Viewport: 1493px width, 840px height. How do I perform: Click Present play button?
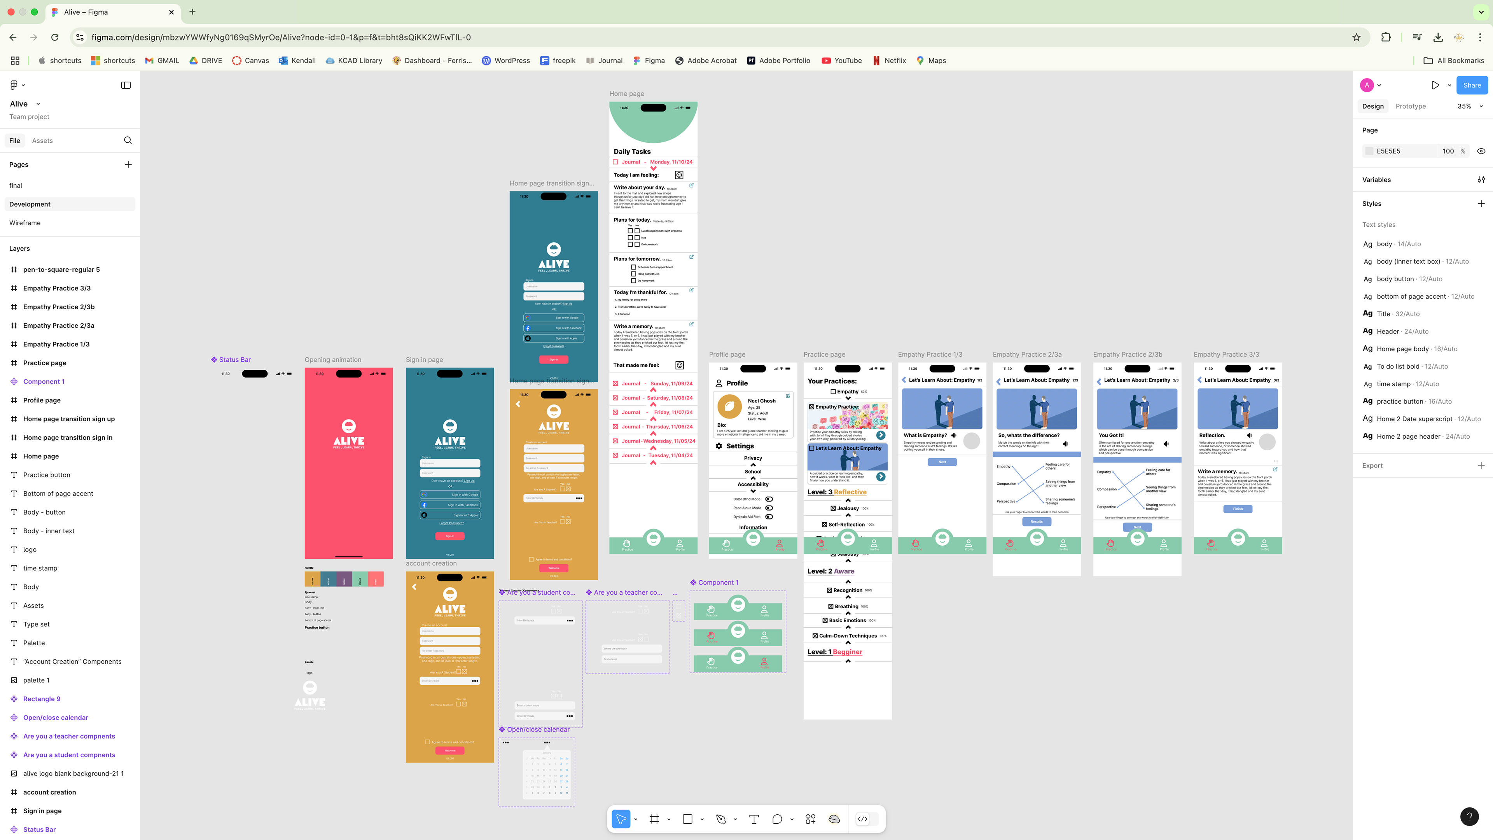[1435, 85]
